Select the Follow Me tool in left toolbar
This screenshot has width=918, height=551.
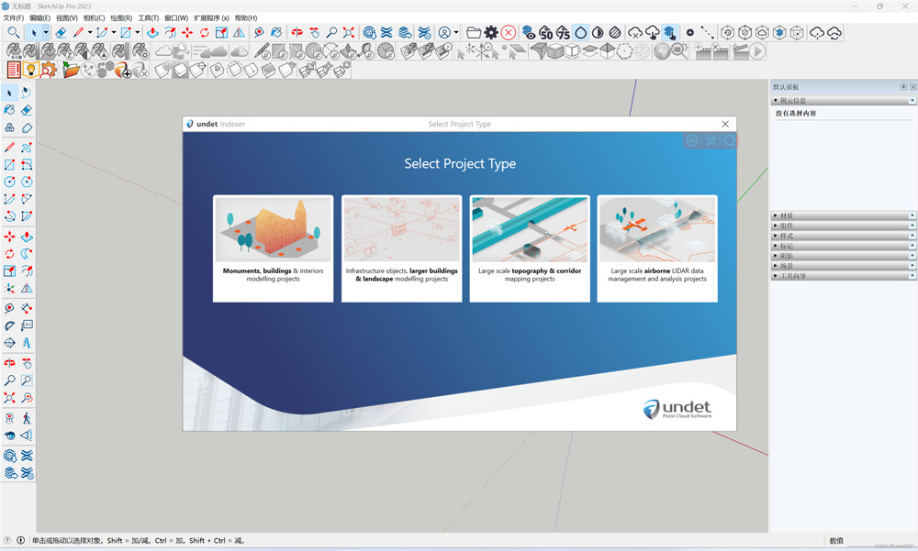click(x=27, y=254)
